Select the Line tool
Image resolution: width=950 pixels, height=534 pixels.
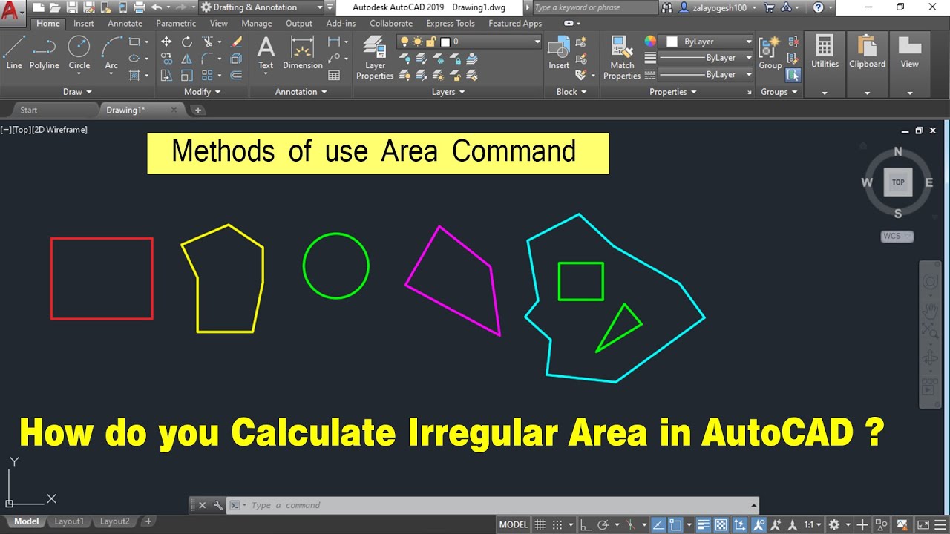(14, 52)
